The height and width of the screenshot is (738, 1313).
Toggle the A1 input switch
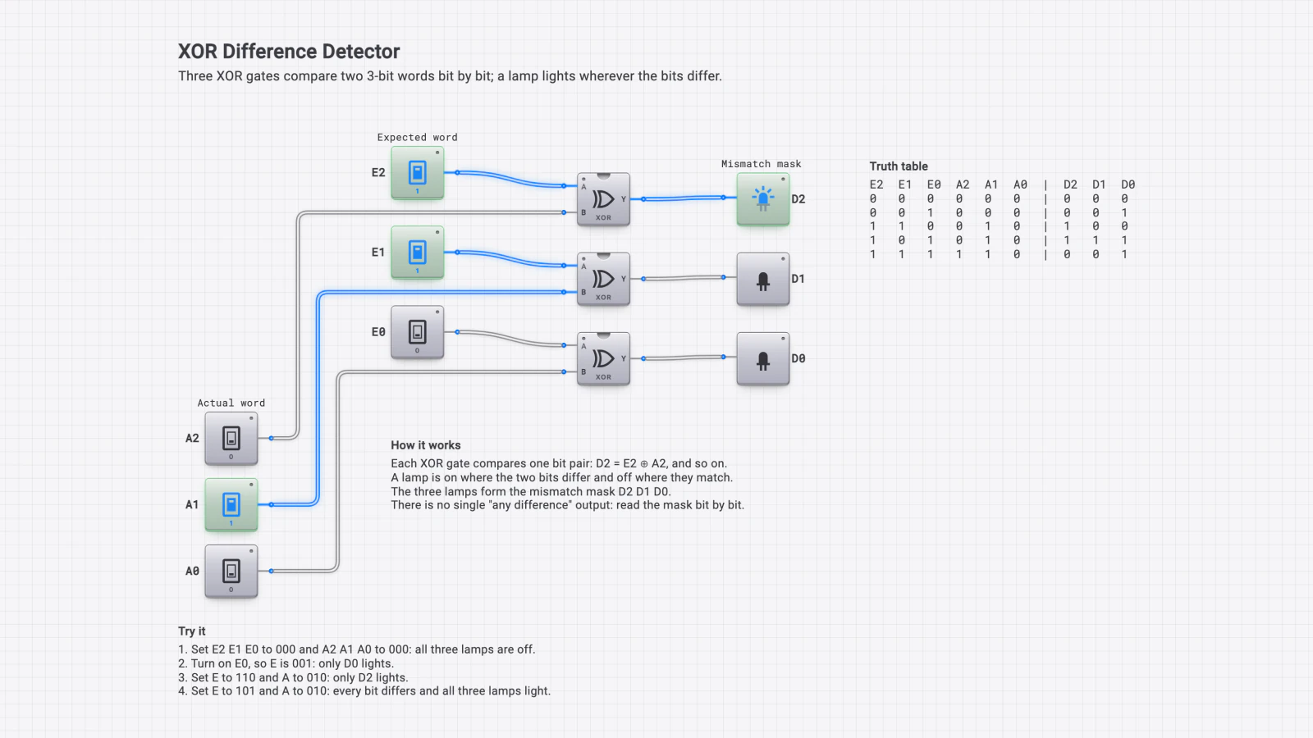[x=231, y=505]
